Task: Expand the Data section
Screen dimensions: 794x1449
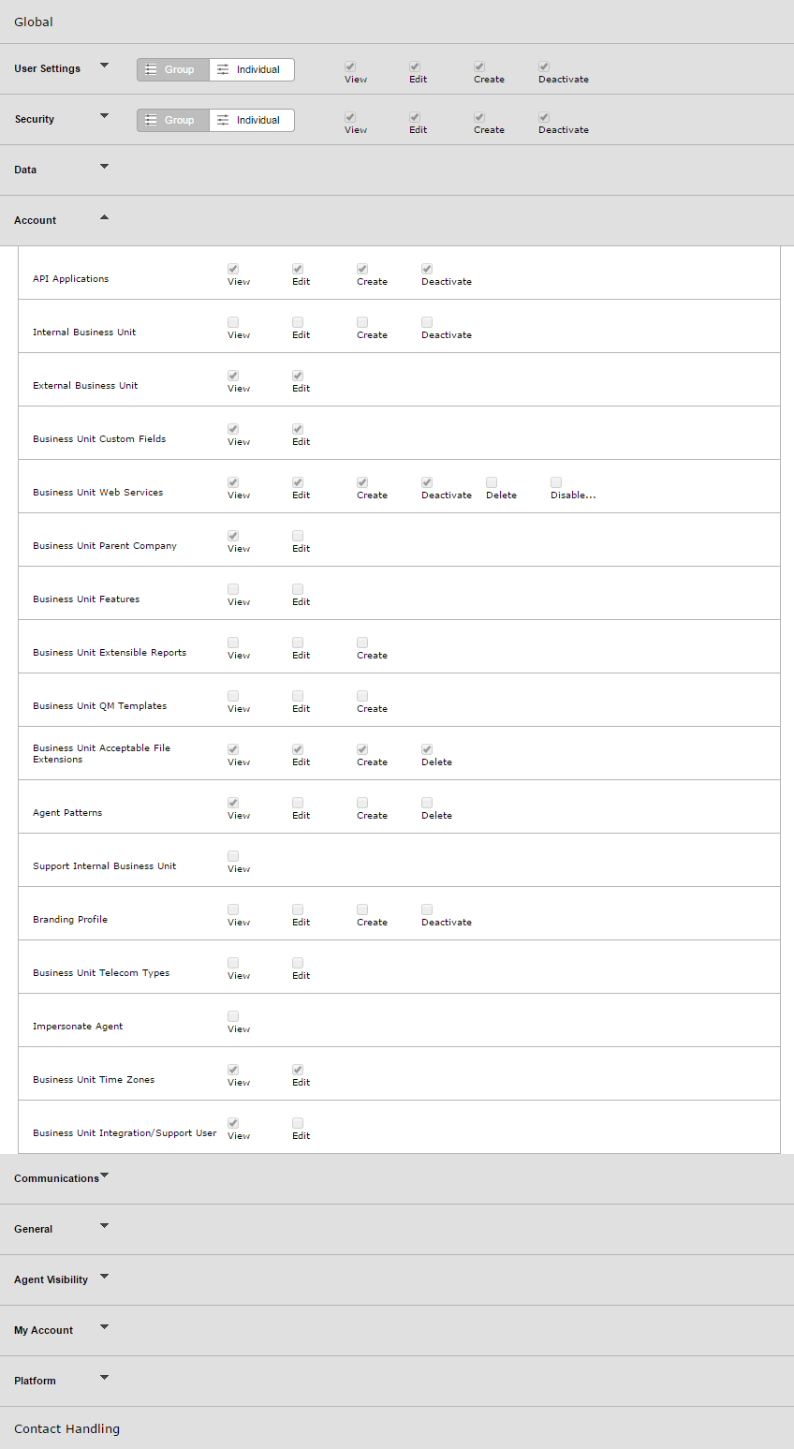Action: tap(104, 167)
